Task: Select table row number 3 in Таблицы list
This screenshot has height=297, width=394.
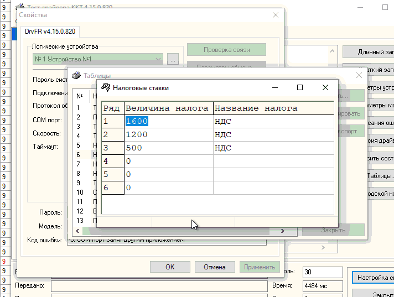Action: [79, 127]
